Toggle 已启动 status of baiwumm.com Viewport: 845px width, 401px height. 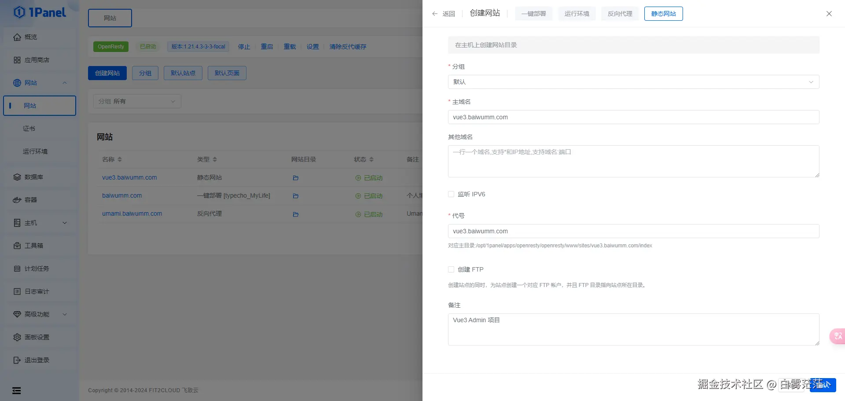(369, 196)
